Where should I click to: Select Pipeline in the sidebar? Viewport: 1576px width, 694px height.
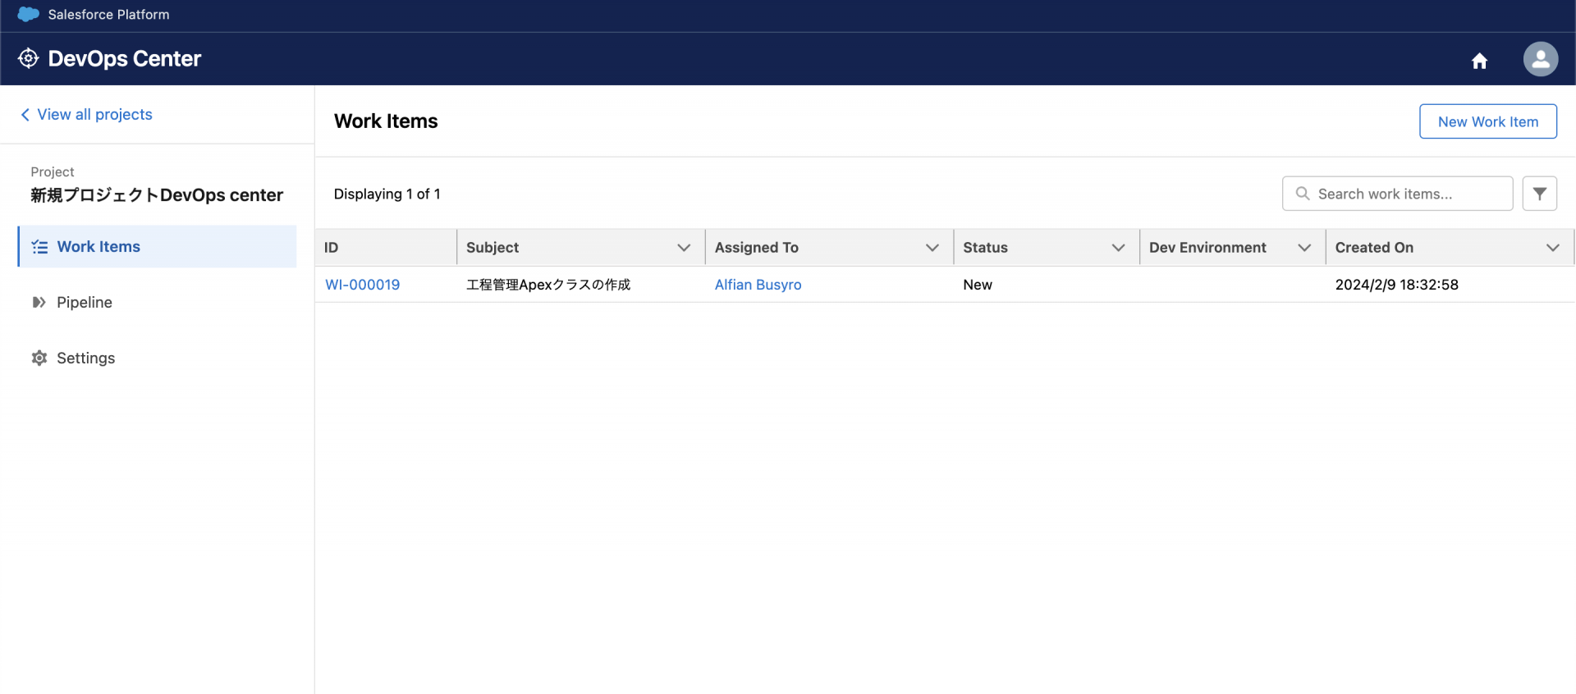coord(157,303)
